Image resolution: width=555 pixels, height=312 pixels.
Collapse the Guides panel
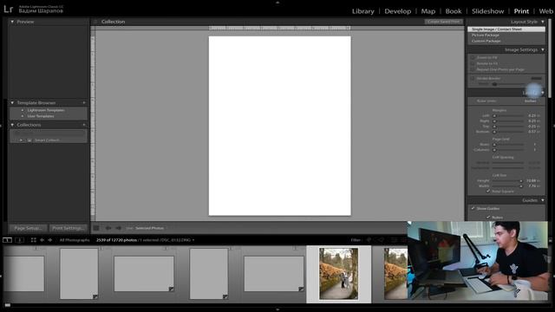(x=543, y=200)
